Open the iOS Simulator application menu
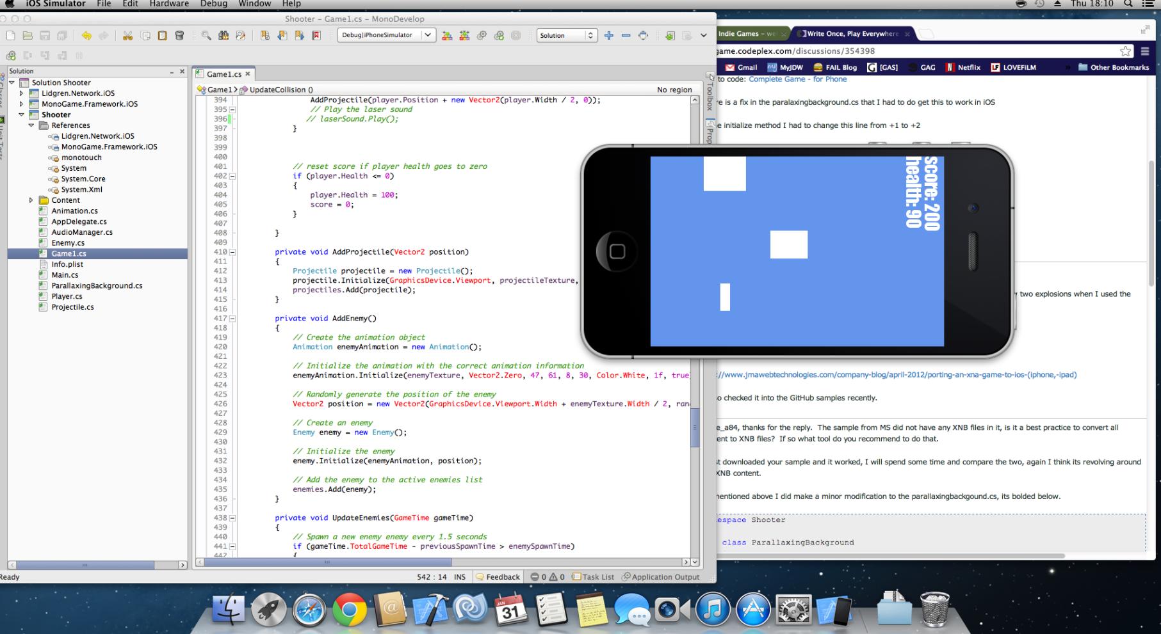The height and width of the screenshot is (634, 1161). 56,4
